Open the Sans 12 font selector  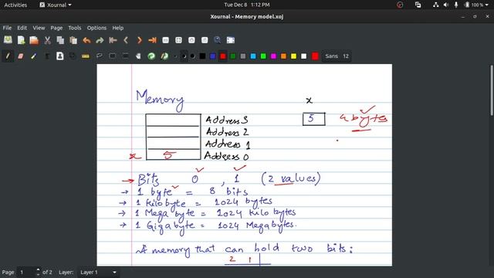pos(337,56)
